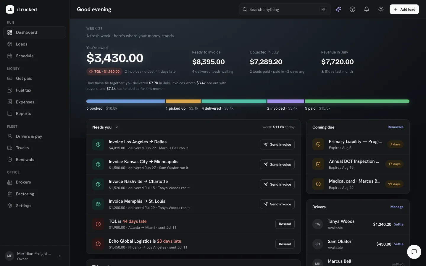Click the green paid pipeline segment
The height and width of the screenshot is (266, 426).
pyautogui.click(x=357, y=101)
